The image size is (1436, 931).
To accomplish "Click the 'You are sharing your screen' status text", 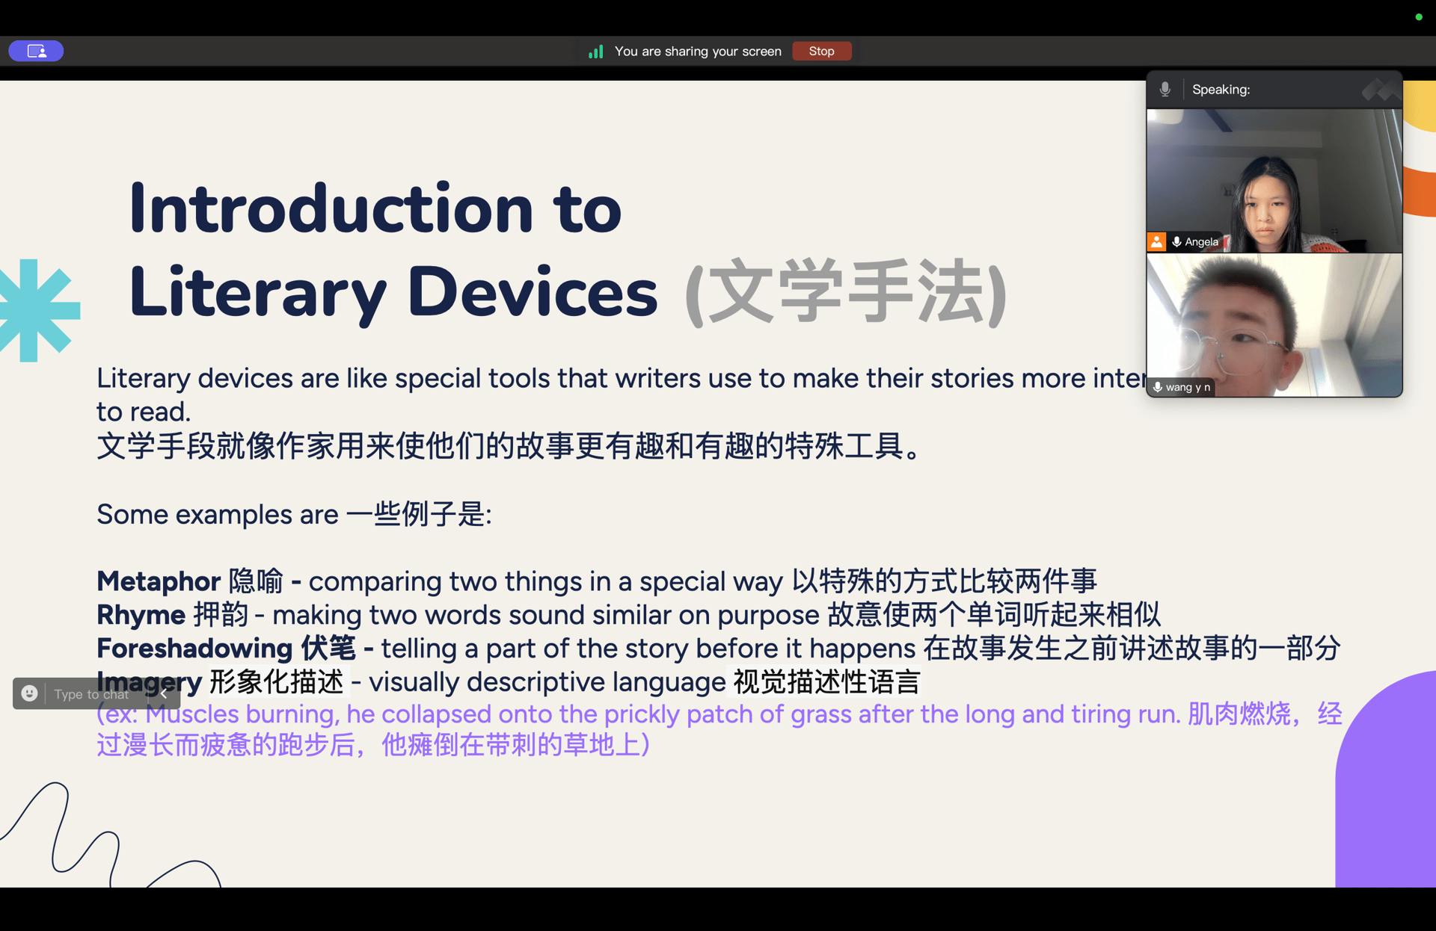I will (x=698, y=52).
